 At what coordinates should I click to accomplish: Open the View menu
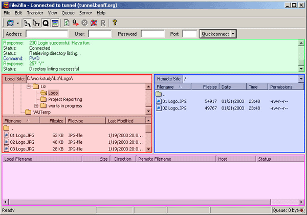click(53, 13)
